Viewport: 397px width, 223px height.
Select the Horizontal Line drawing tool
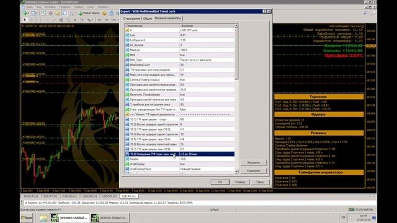click(x=47, y=20)
